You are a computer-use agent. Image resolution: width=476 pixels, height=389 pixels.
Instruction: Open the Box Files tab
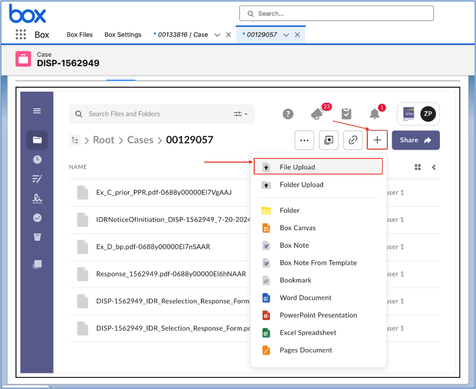point(80,35)
